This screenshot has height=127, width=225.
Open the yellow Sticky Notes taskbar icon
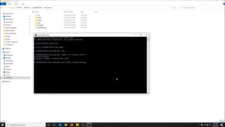point(77,125)
